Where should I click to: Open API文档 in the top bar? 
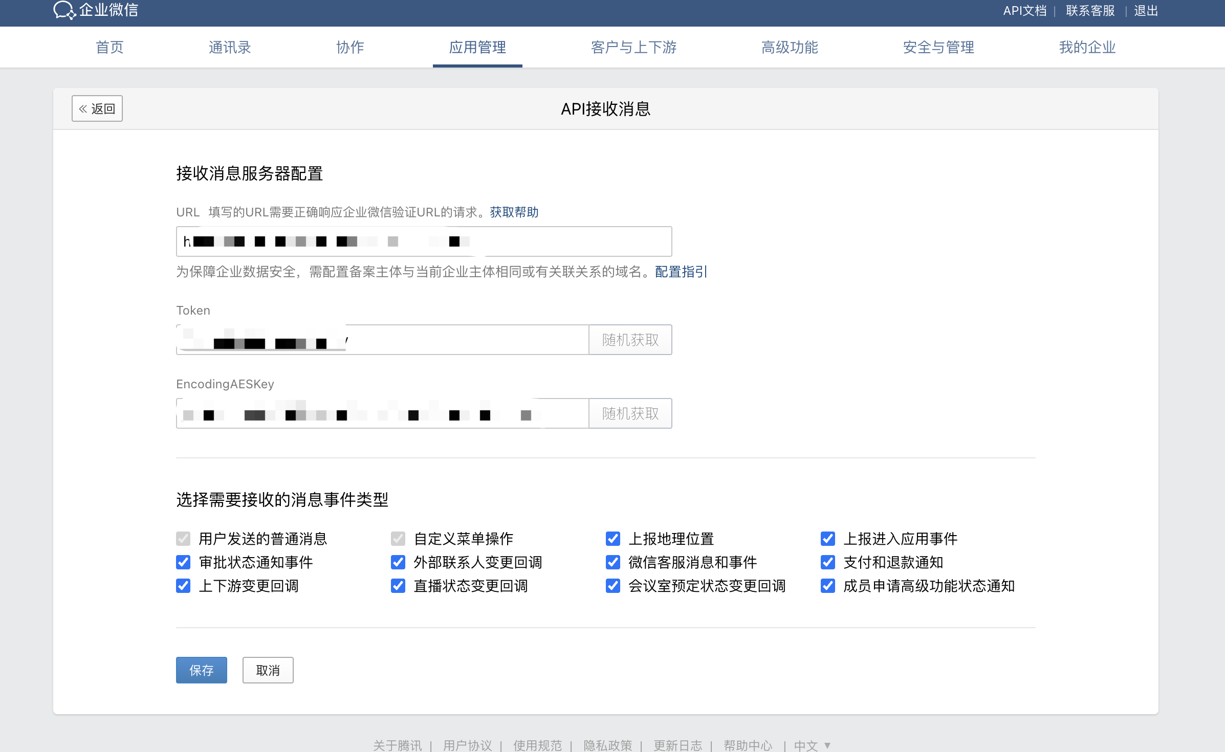click(1024, 10)
